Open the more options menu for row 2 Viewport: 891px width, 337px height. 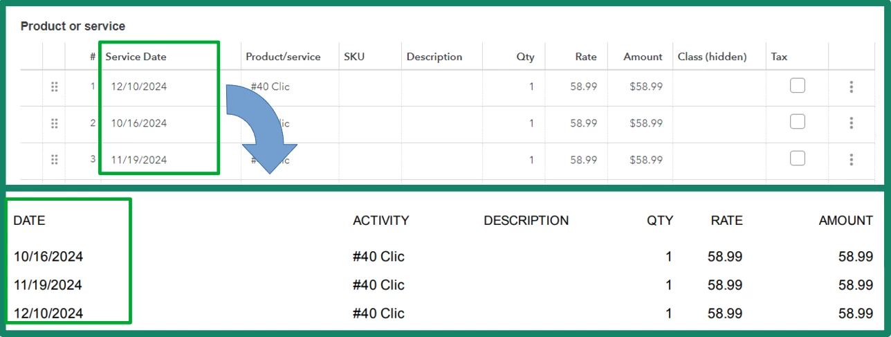pyautogui.click(x=851, y=123)
